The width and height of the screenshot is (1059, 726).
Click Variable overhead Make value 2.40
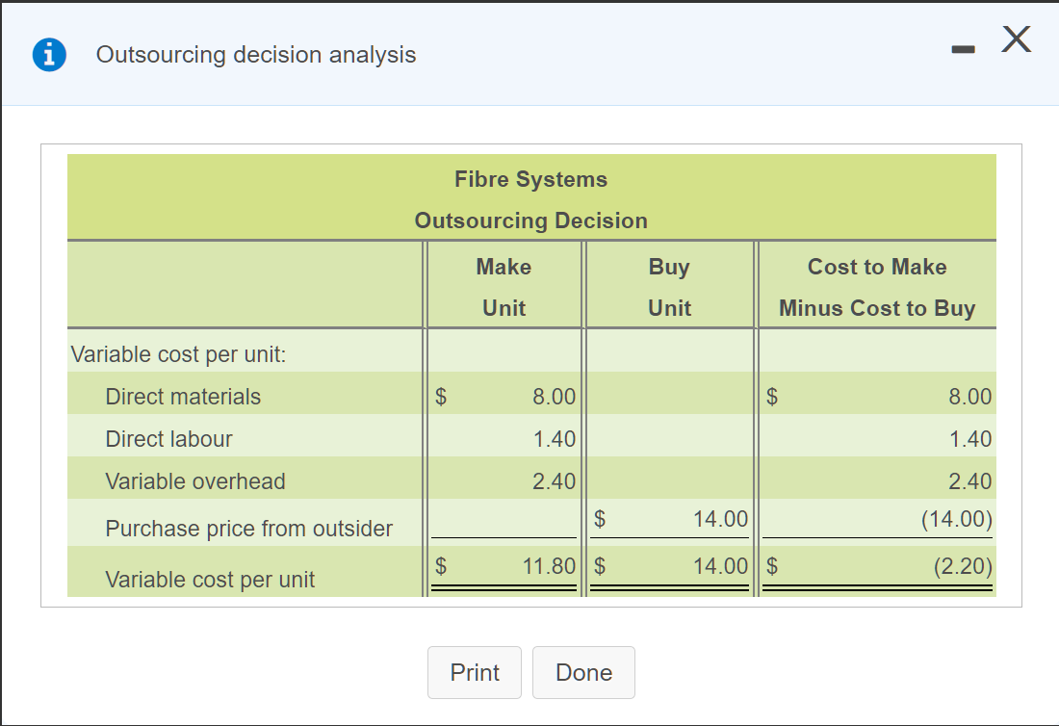click(554, 481)
